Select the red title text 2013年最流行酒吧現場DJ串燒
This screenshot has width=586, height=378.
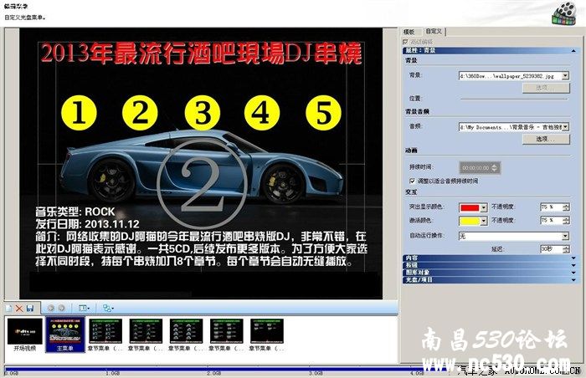[x=202, y=54]
